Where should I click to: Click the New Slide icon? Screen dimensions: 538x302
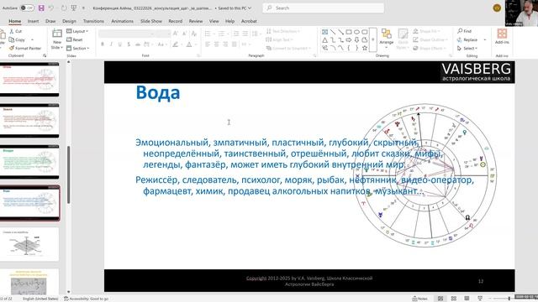[57, 34]
